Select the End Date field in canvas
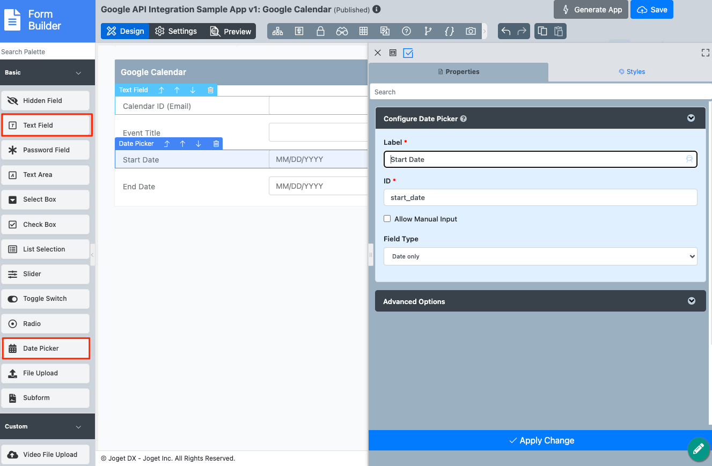The height and width of the screenshot is (466, 712). [x=241, y=187]
